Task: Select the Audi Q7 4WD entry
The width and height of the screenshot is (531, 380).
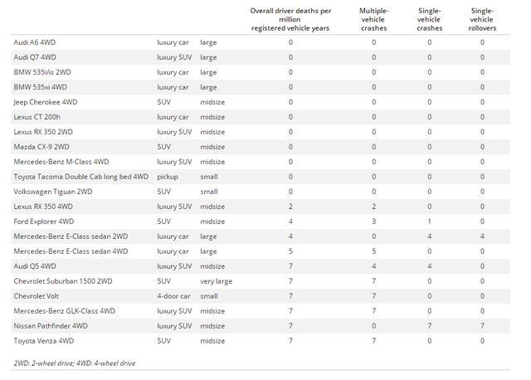Action: point(35,57)
